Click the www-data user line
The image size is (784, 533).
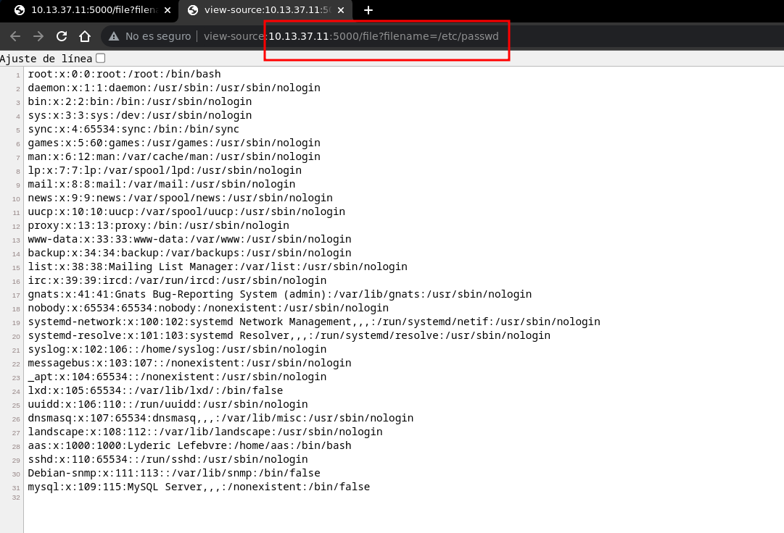189,239
